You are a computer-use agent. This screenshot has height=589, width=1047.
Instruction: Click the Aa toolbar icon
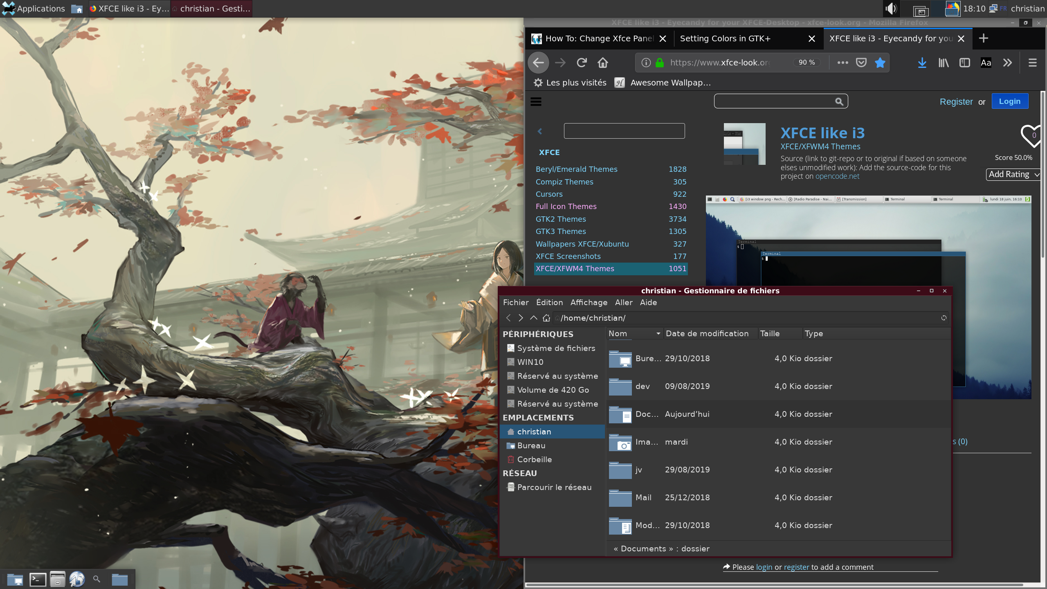click(x=986, y=63)
